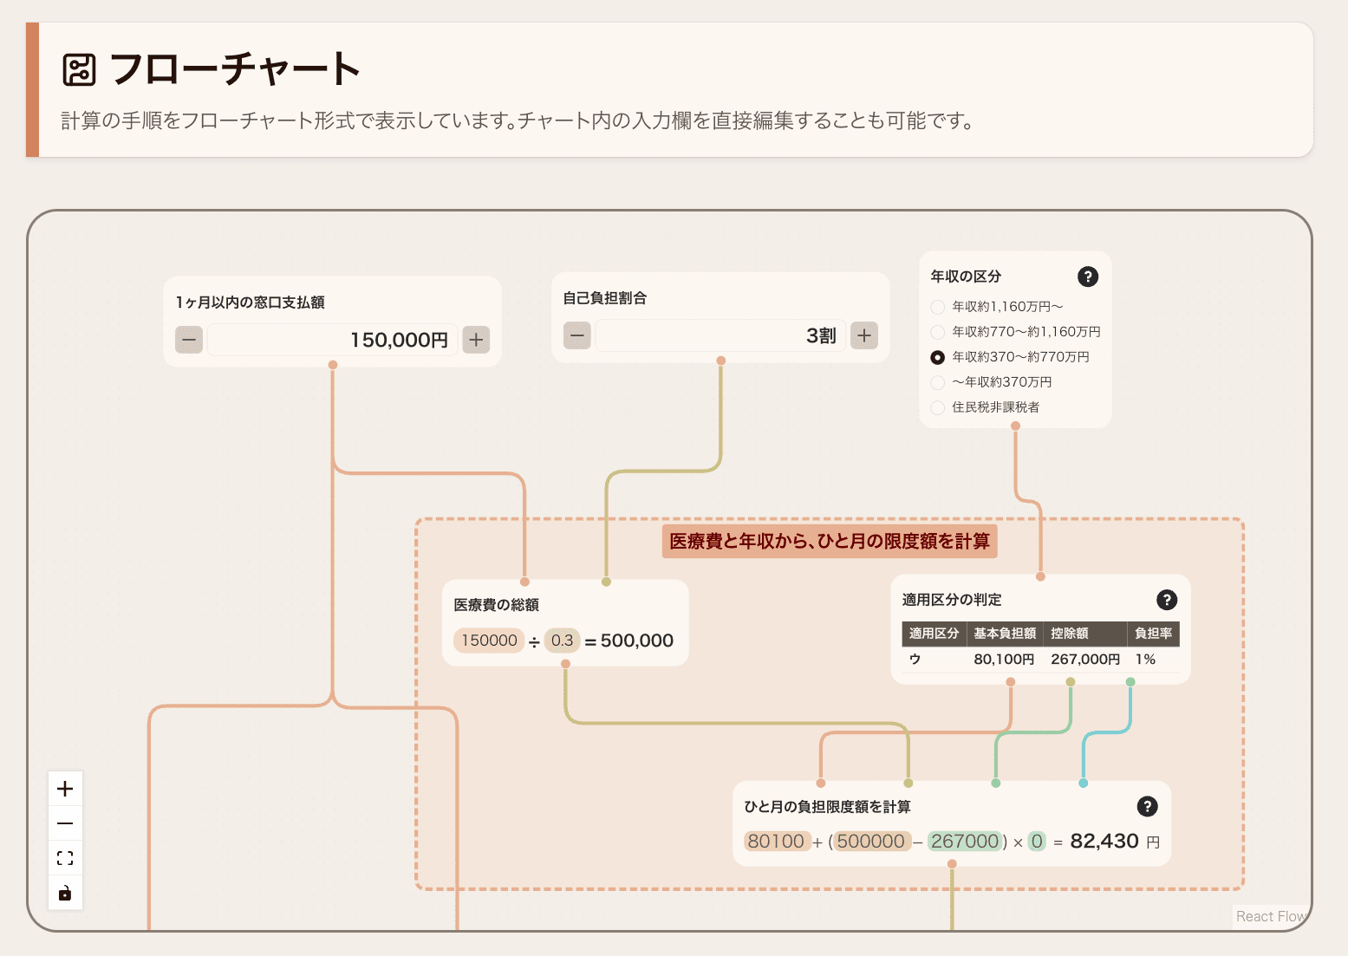Click the 3割 ratio input field
Image resolution: width=1348 pixels, height=956 pixels.
(720, 335)
